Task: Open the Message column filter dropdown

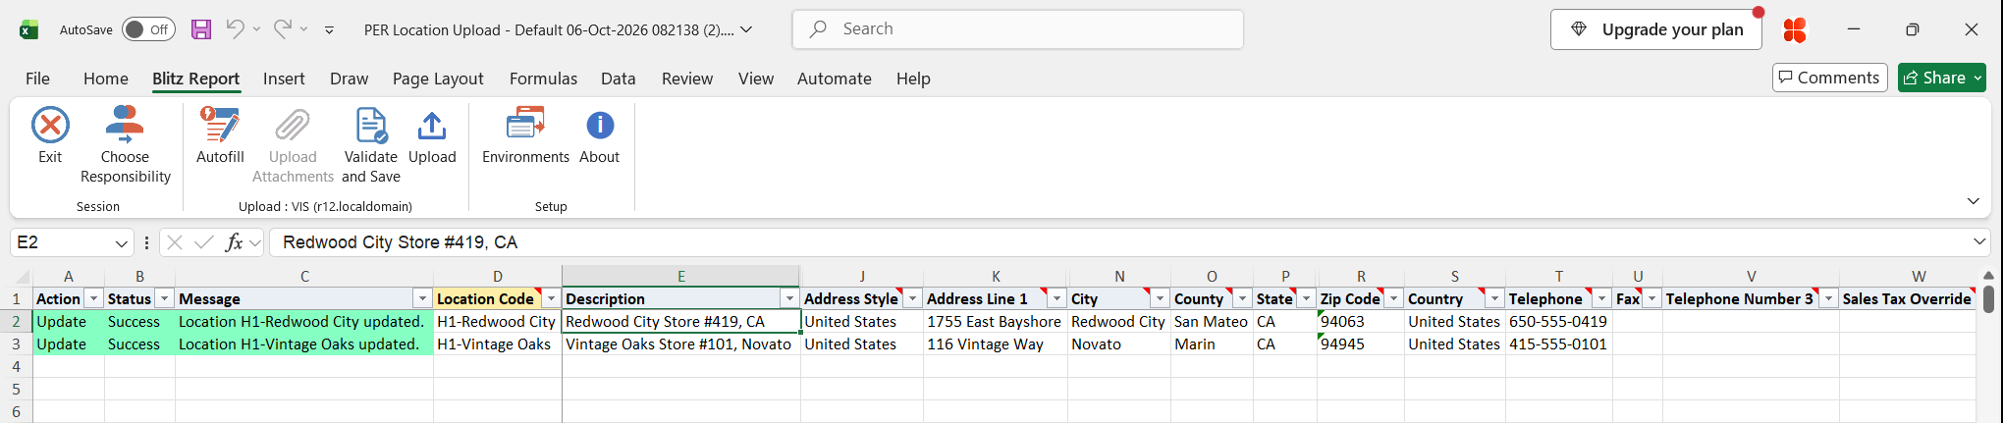Action: pyautogui.click(x=422, y=298)
